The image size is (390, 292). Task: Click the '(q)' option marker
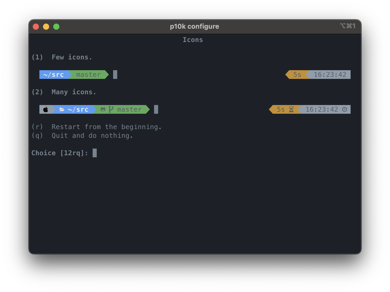37,135
